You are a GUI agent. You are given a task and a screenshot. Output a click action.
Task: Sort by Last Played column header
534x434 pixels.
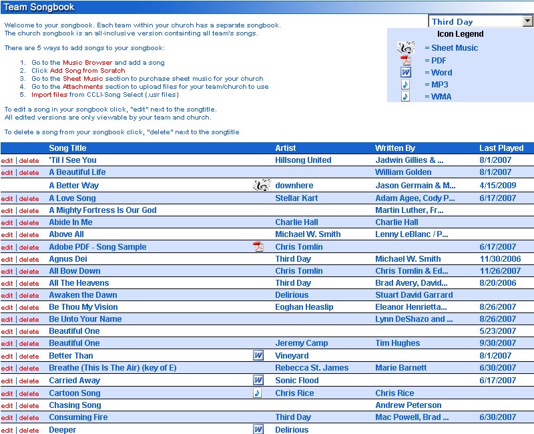click(x=501, y=148)
